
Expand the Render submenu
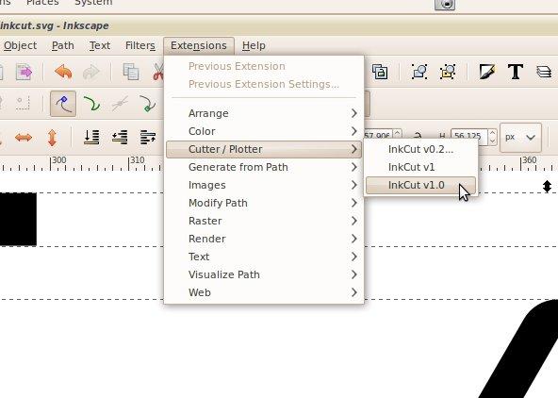[264, 239]
